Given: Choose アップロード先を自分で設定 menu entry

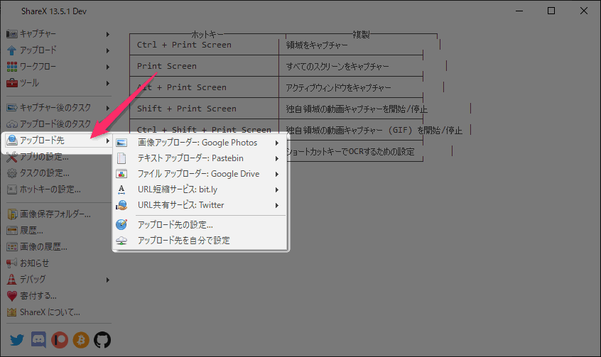Looking at the screenshot, I should click(200, 241).
